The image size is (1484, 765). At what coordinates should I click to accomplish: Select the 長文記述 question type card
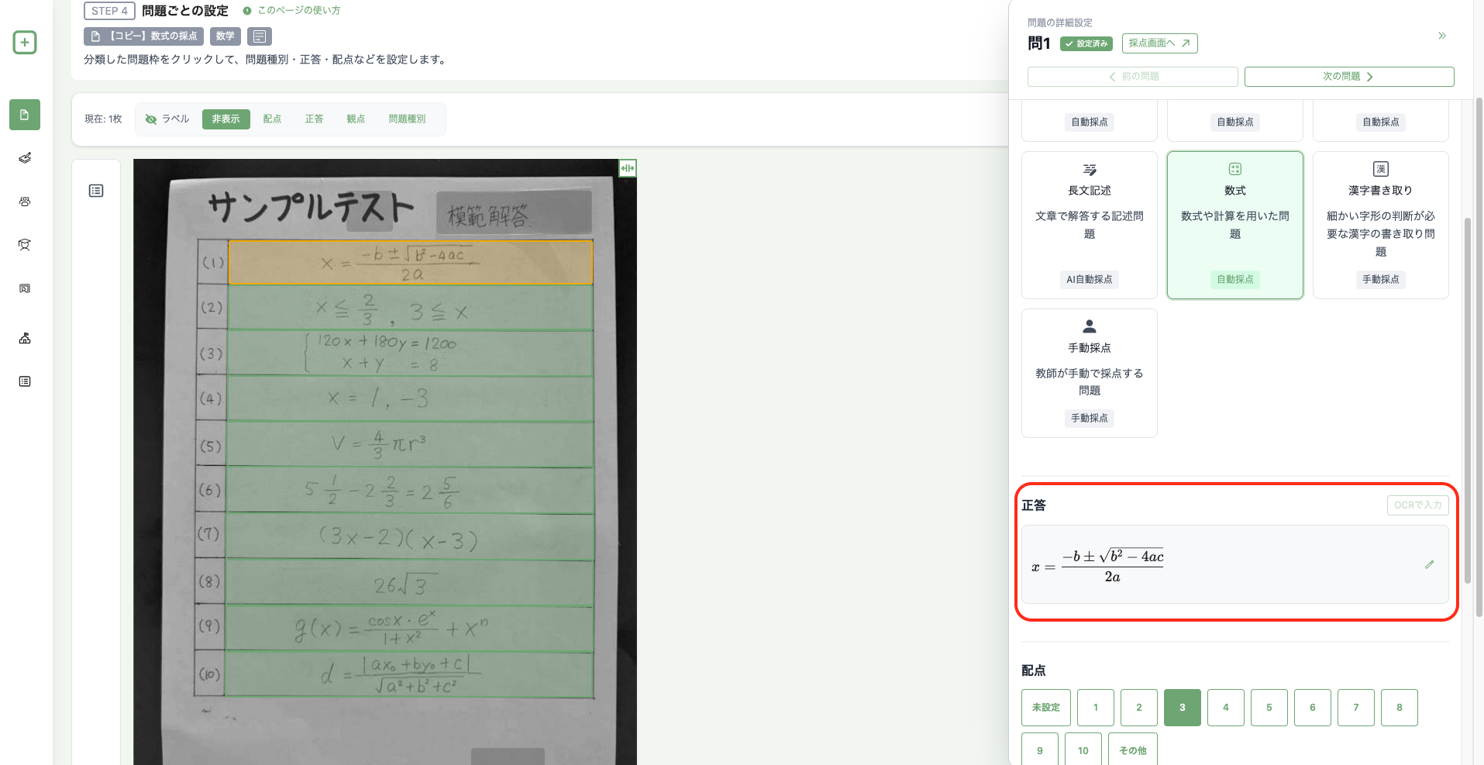pyautogui.click(x=1090, y=225)
